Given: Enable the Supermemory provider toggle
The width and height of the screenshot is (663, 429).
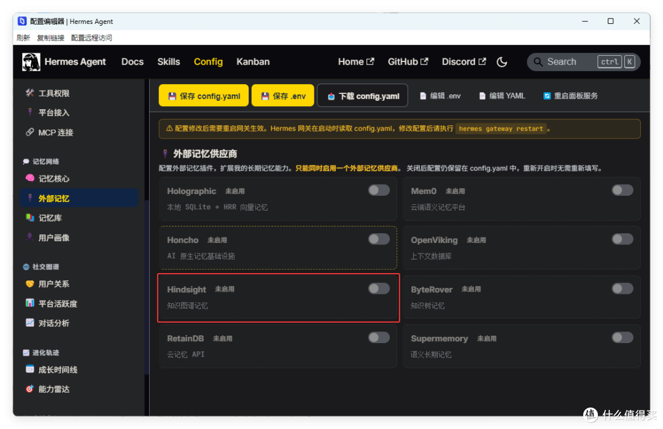Looking at the screenshot, I should click(x=622, y=338).
